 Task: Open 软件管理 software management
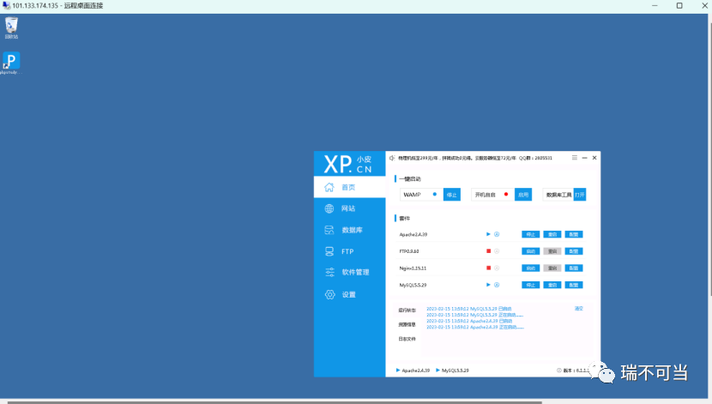[349, 272]
